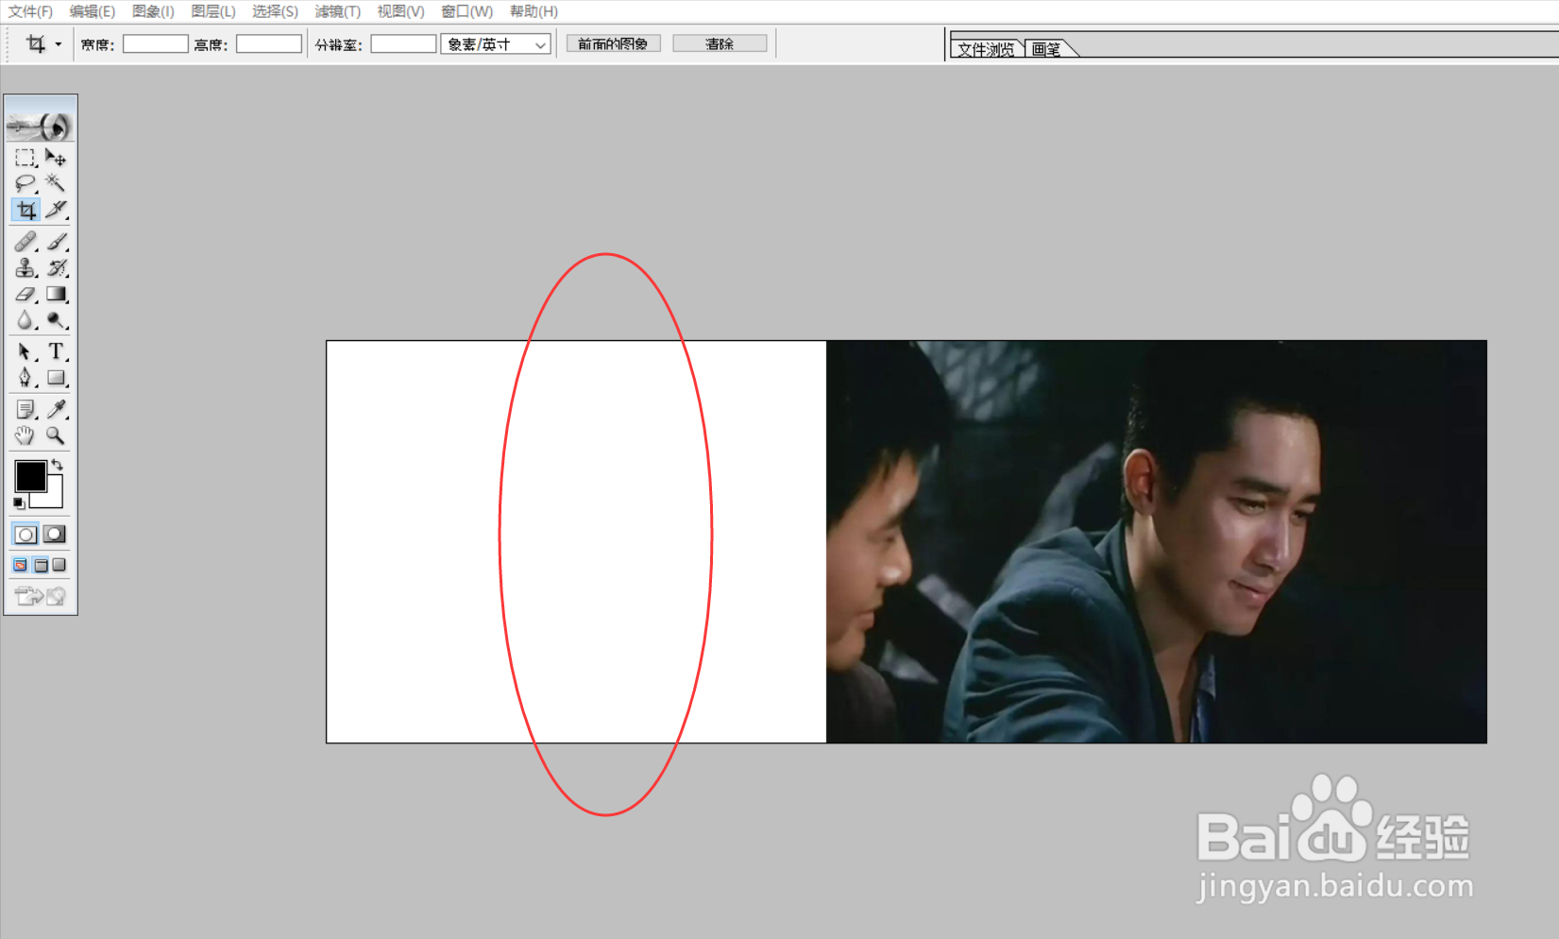Open the 图象(I) menu
Image resolution: width=1559 pixels, height=939 pixels.
pos(153,11)
